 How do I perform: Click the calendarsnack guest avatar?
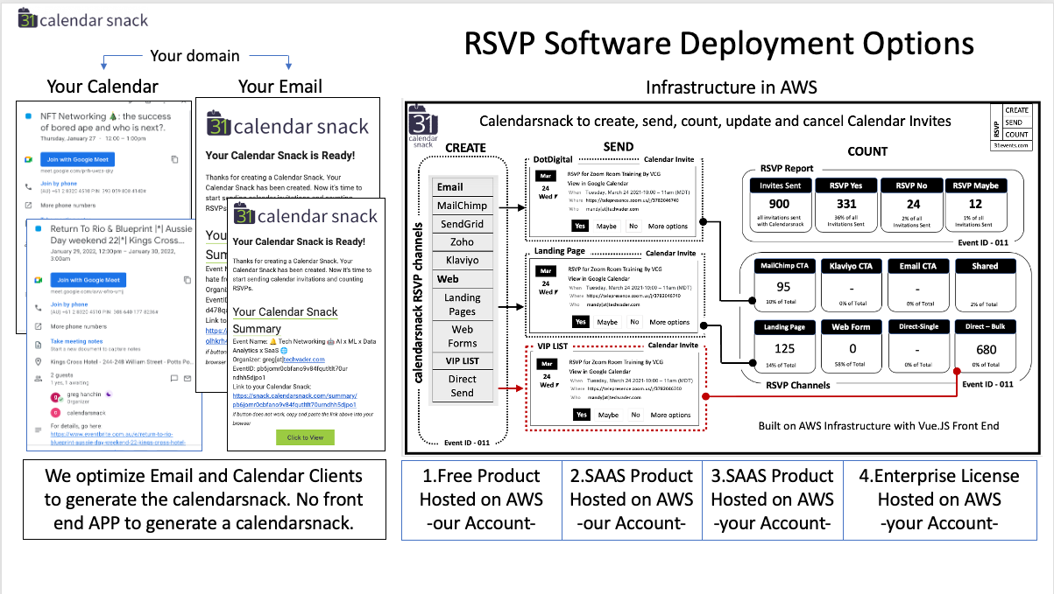(55, 412)
